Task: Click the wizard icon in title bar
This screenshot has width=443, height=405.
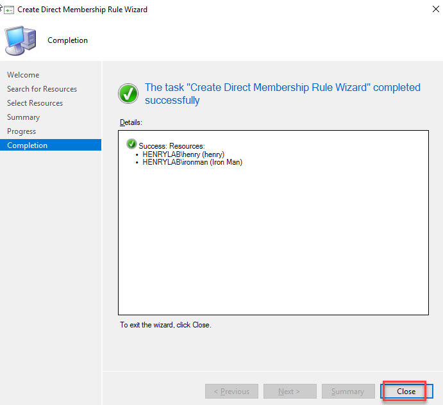Action: click(x=9, y=10)
